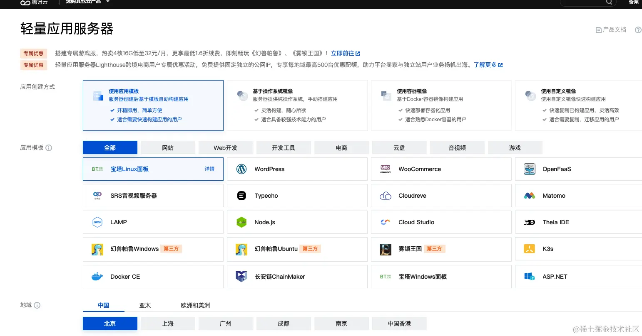
Task: Choose the Matomo logo icon
Action: click(x=530, y=196)
